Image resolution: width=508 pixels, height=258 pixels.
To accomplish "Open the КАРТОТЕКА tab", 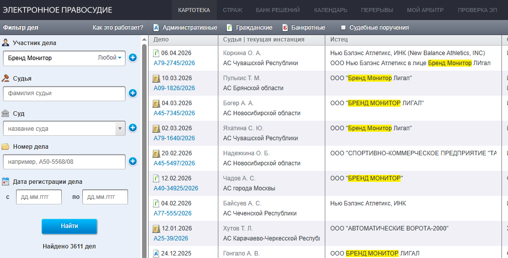I will pyautogui.click(x=194, y=10).
